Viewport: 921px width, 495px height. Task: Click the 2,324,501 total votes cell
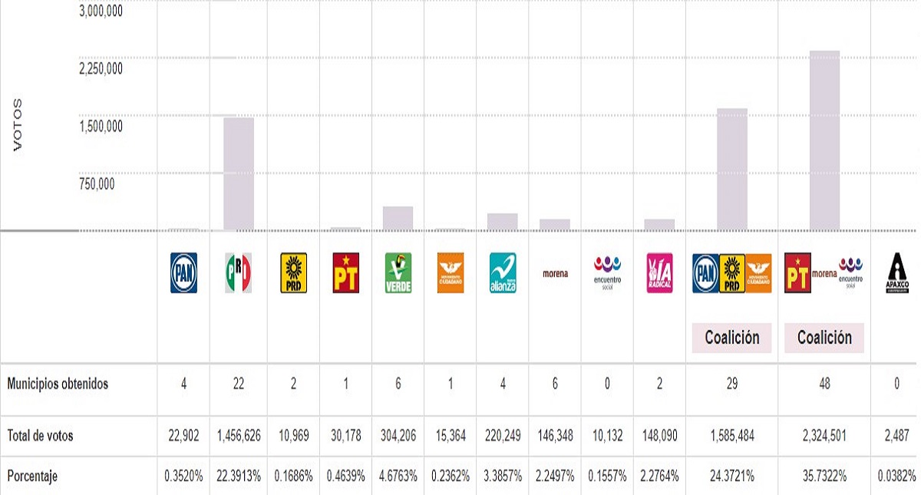point(824,436)
